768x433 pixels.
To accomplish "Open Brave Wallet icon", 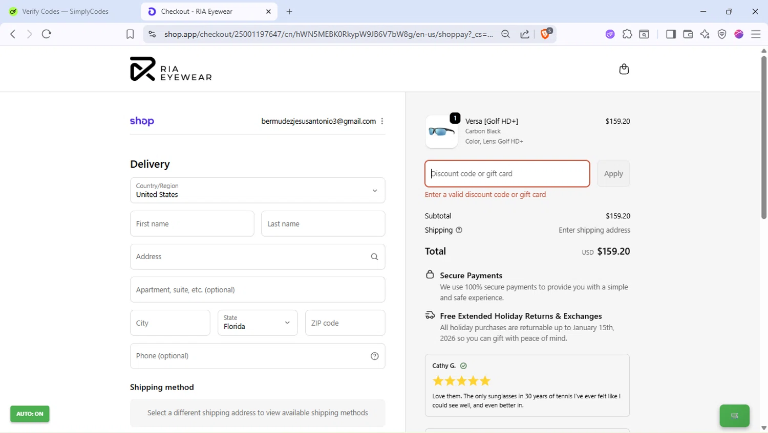I will [688, 34].
